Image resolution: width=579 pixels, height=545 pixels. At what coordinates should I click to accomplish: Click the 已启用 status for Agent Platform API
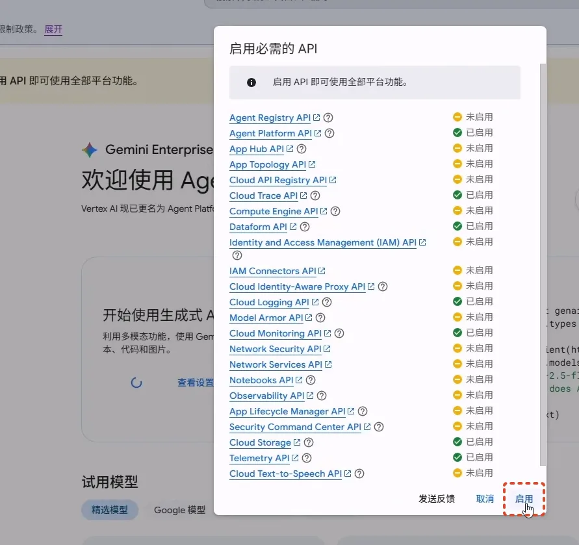(473, 133)
